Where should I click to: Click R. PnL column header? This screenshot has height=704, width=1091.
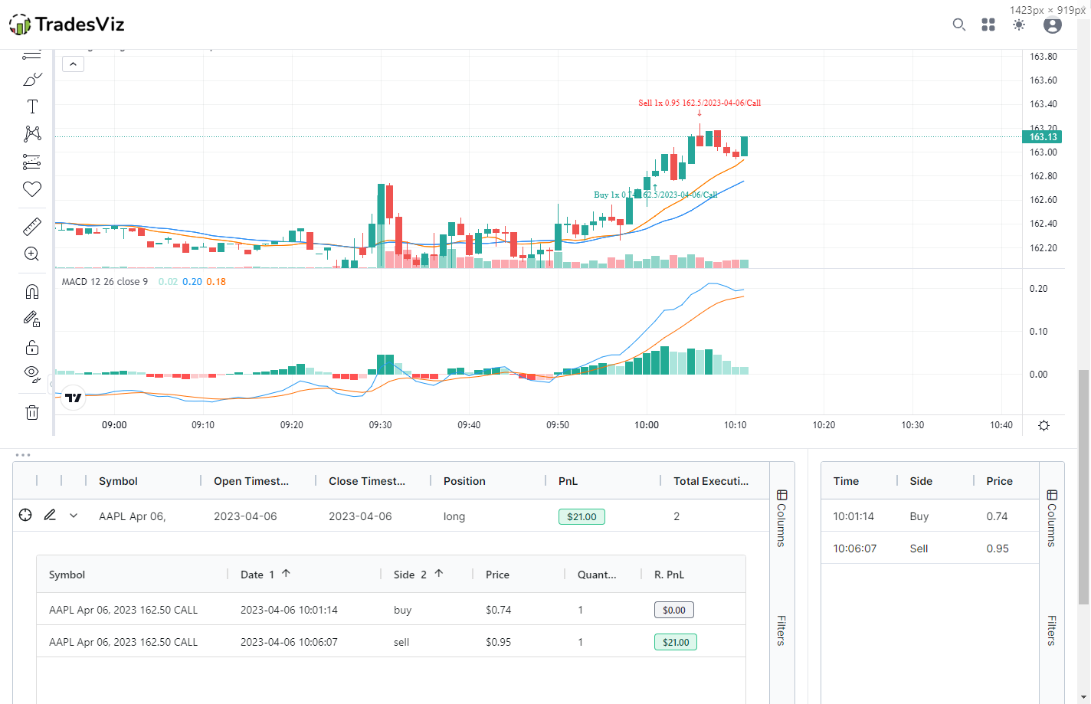point(669,575)
